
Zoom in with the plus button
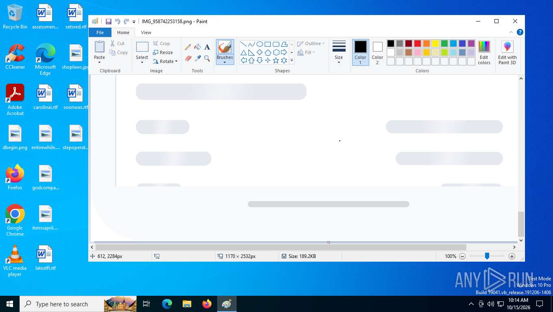[x=512, y=256]
